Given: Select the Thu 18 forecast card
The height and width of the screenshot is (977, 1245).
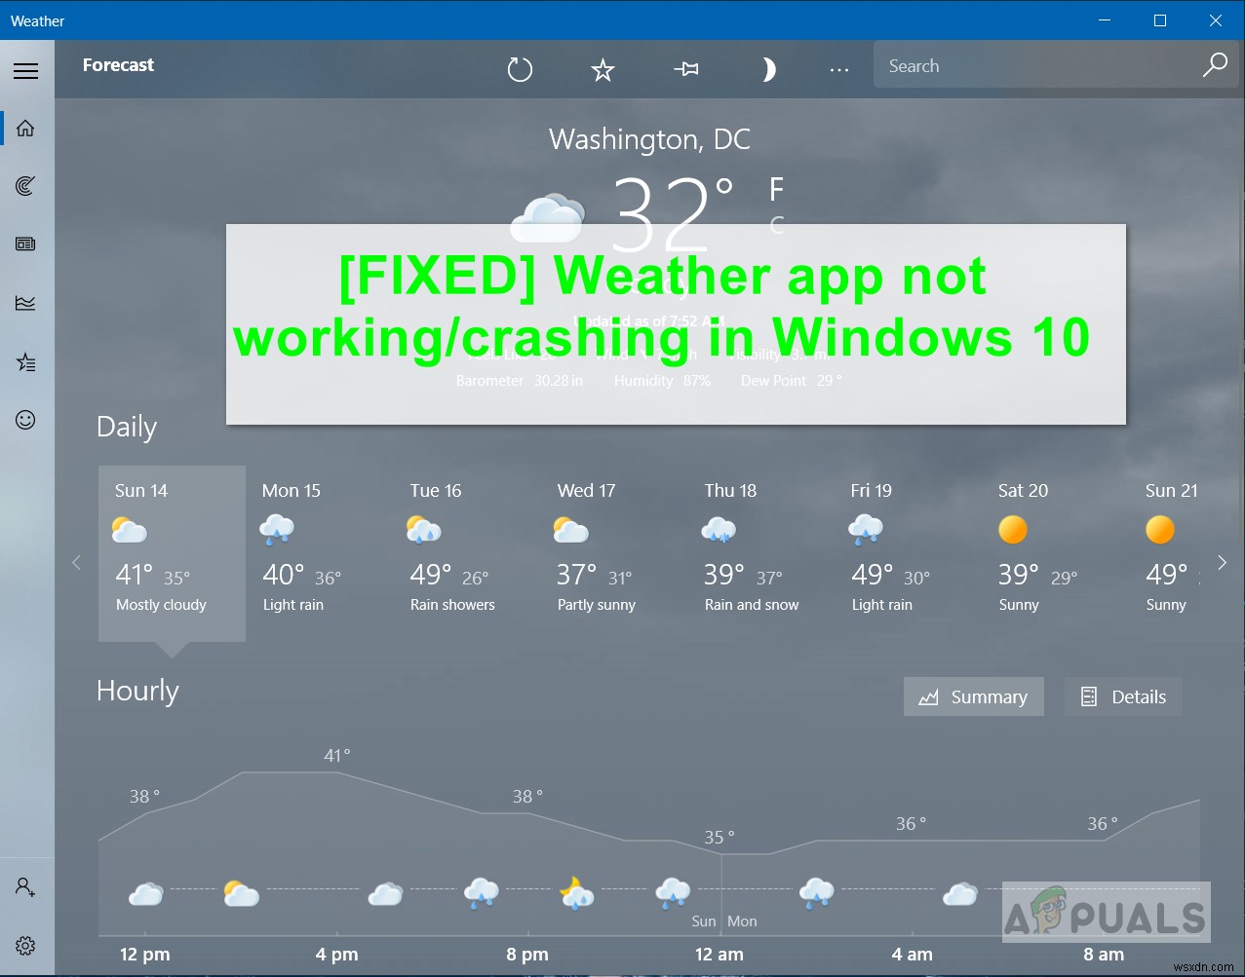Looking at the screenshot, I should click(x=760, y=553).
